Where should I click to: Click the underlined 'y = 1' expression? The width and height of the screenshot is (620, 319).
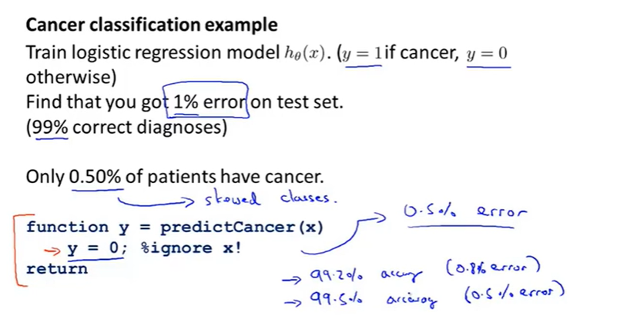click(363, 54)
